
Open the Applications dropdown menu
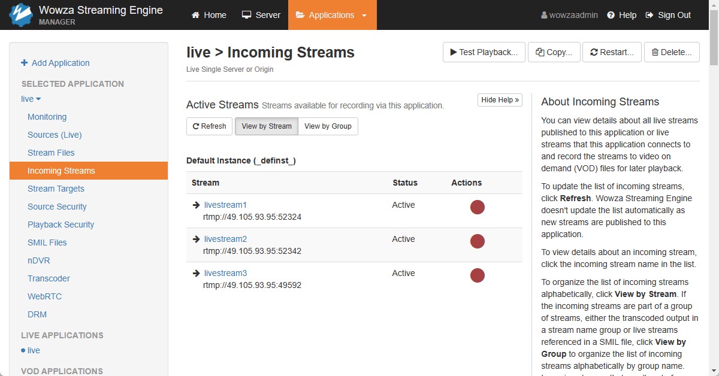pos(332,15)
